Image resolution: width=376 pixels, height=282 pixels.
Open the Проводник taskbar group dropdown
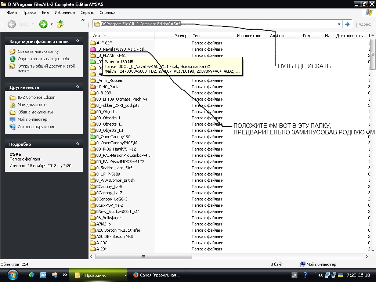(126, 275)
